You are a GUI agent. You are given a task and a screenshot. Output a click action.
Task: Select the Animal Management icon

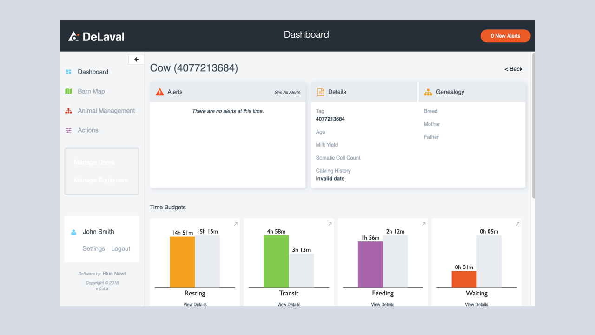68,111
